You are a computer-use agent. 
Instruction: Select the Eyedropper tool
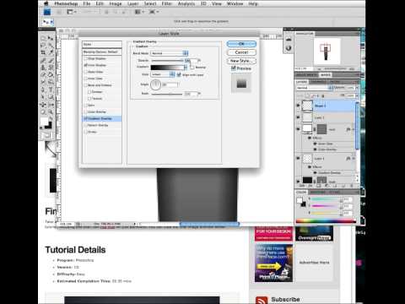pyautogui.click(x=51, y=52)
